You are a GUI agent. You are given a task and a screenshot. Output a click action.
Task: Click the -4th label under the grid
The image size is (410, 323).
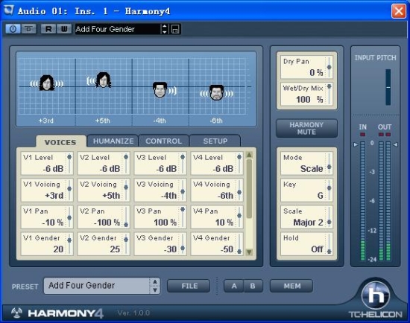[160, 121]
